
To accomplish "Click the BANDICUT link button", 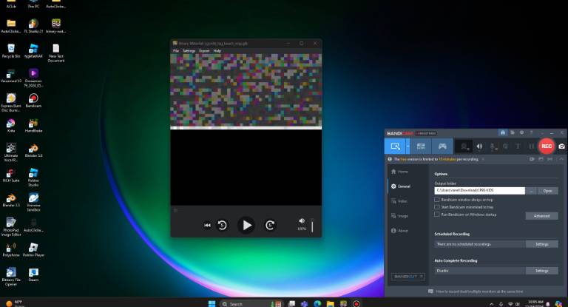I will coord(408,277).
